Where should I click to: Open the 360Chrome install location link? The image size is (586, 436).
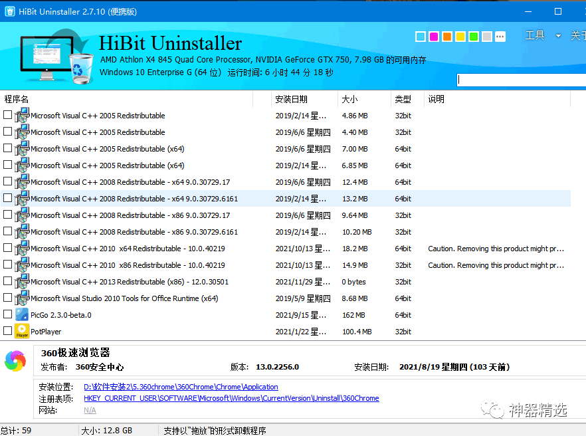181,387
